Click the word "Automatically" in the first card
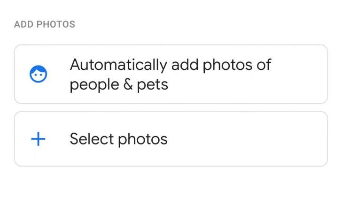Image resolution: width=342 pixels, height=197 pixels. pos(118,64)
